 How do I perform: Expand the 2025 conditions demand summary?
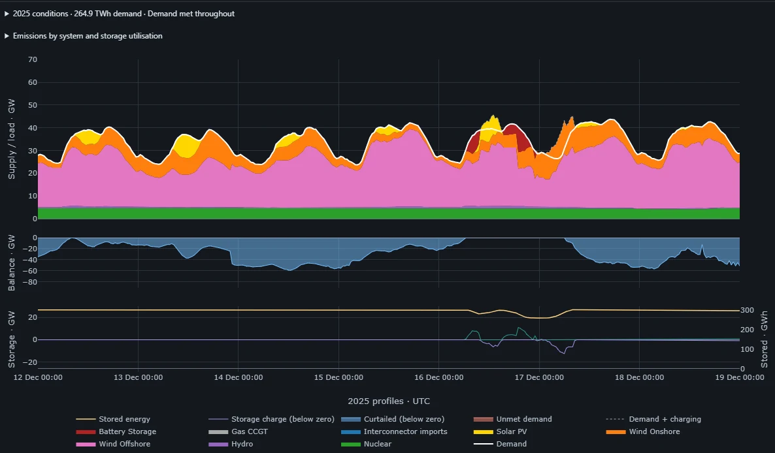coord(119,14)
